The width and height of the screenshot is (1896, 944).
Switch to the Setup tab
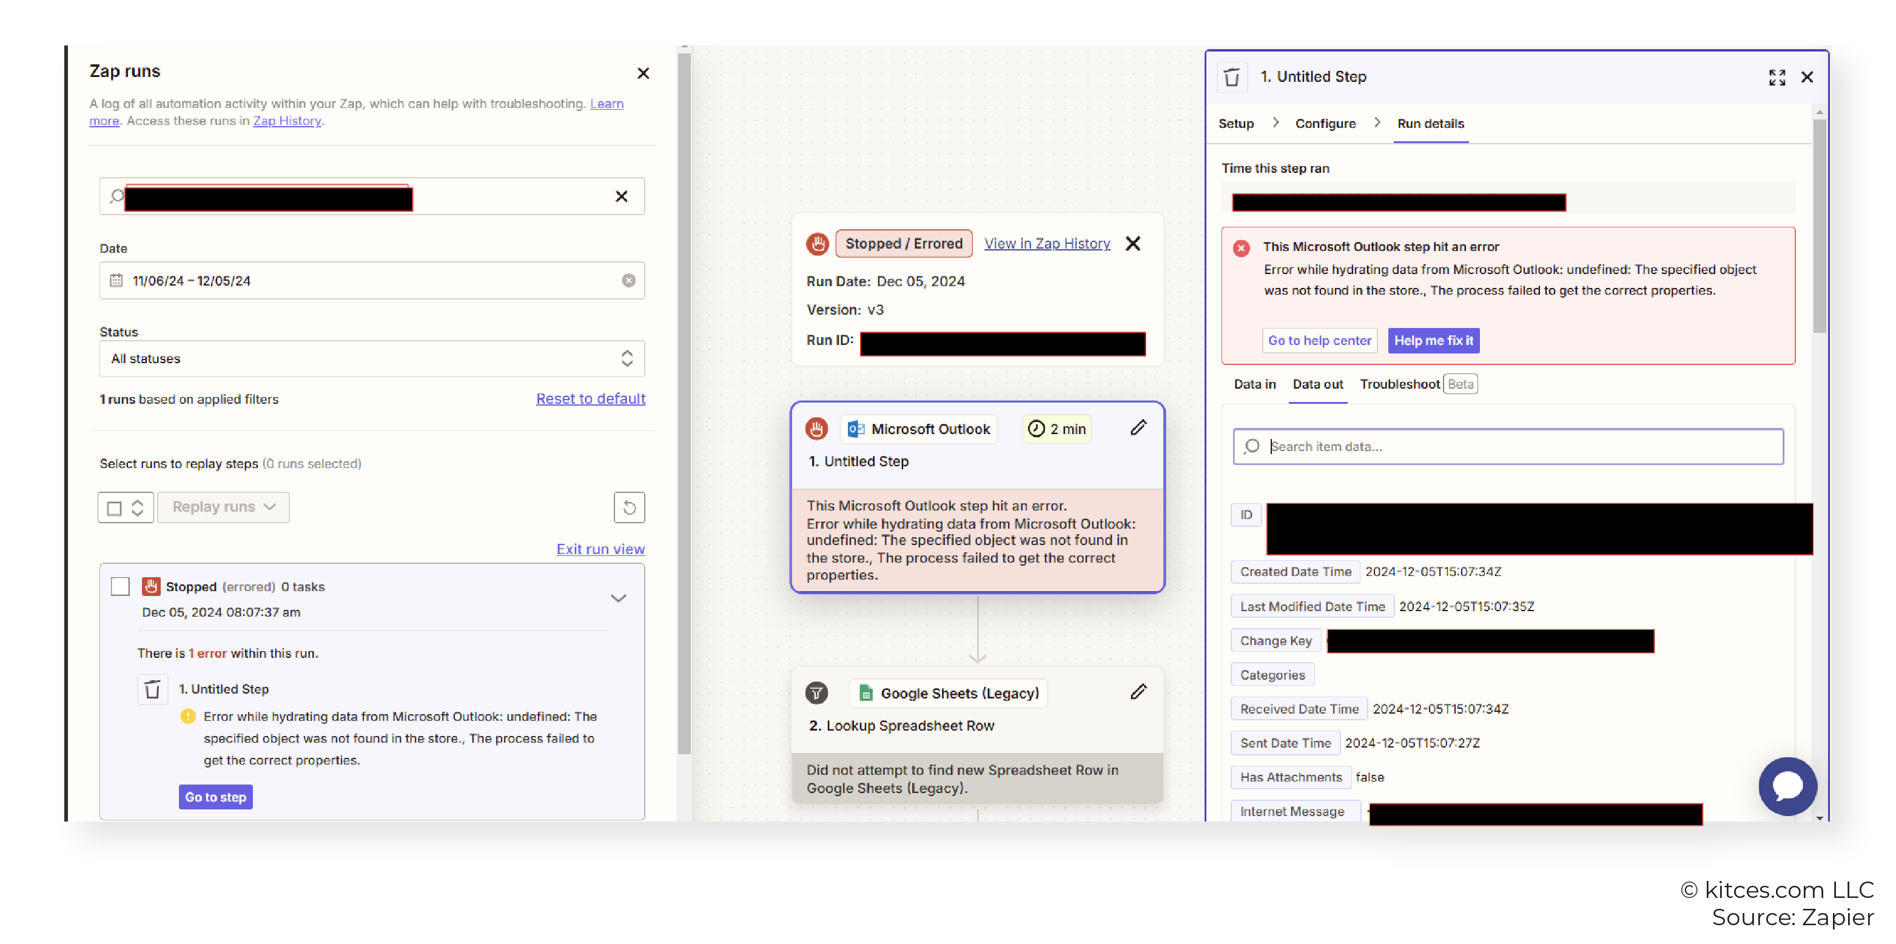[1235, 124]
